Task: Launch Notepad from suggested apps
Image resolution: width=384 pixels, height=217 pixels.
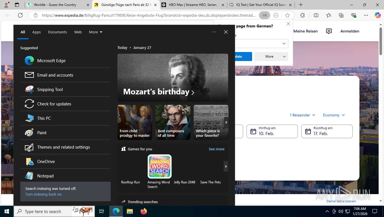Action: pos(65,175)
